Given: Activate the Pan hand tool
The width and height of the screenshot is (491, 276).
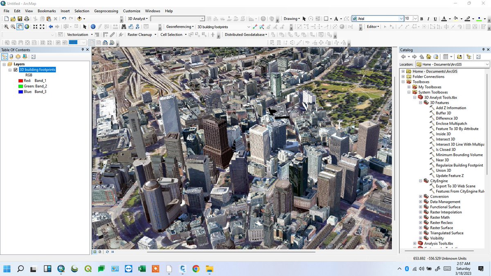Looking at the screenshot, I should 20,27.
